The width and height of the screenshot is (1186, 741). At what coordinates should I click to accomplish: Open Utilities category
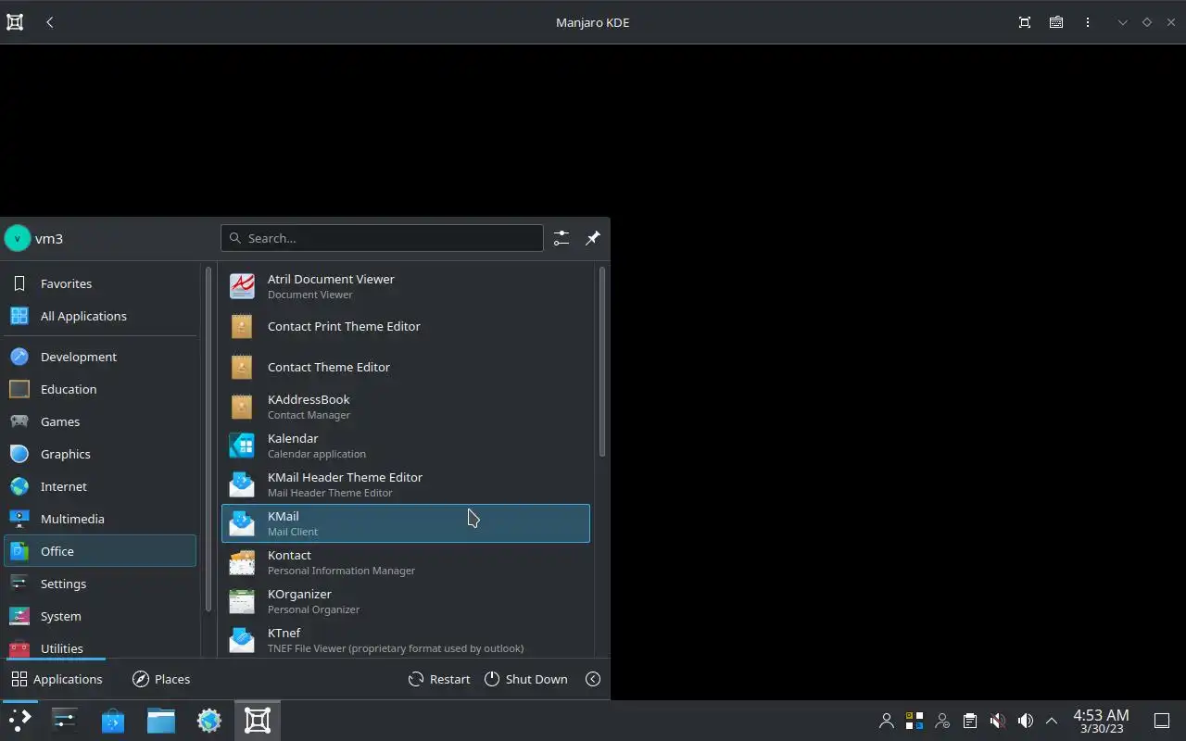tap(100, 647)
